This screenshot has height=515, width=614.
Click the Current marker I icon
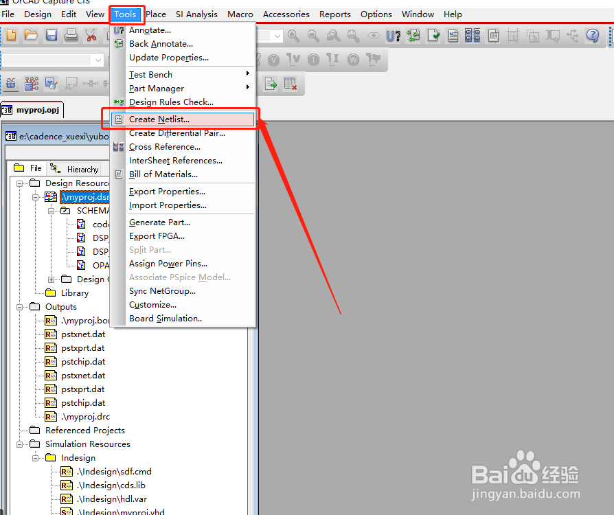(313, 60)
